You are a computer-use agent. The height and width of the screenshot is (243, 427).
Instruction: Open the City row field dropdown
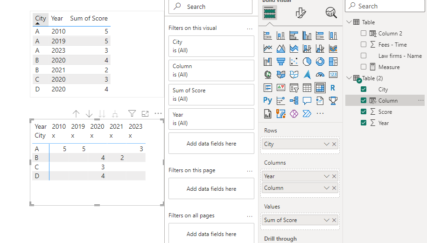(x=327, y=144)
